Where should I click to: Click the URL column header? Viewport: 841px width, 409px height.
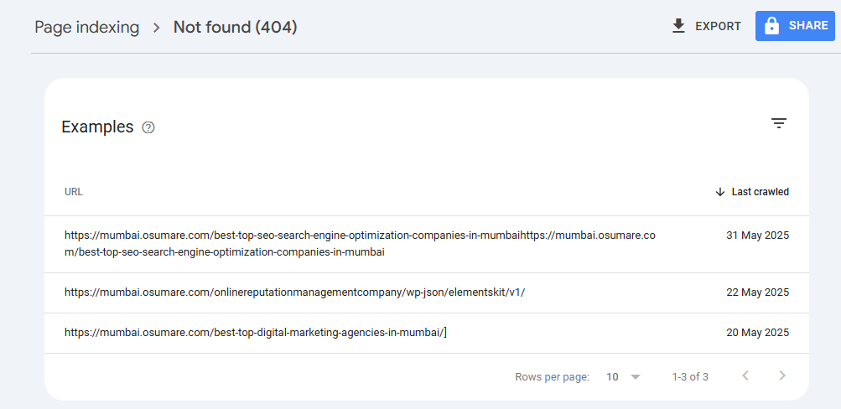(74, 192)
